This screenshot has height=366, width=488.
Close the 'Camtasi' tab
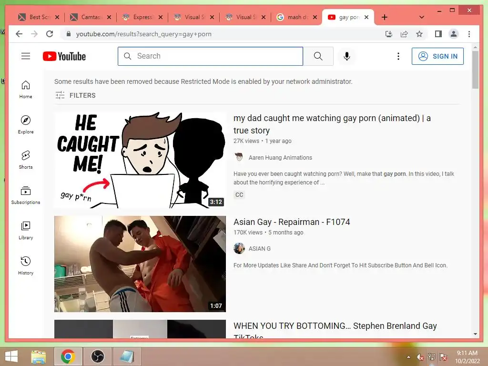(109, 17)
